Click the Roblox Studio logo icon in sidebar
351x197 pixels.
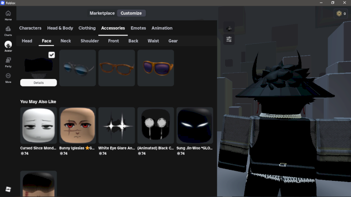click(x=8, y=189)
